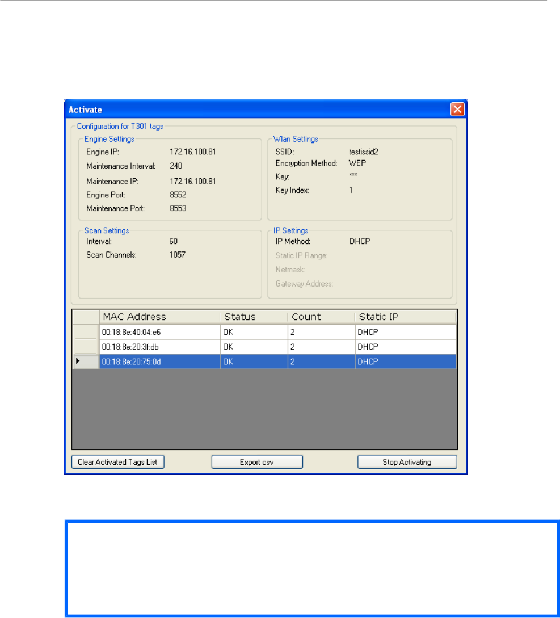This screenshot has height=618, width=560.
Task: Stop activating tags
Action: (407, 462)
